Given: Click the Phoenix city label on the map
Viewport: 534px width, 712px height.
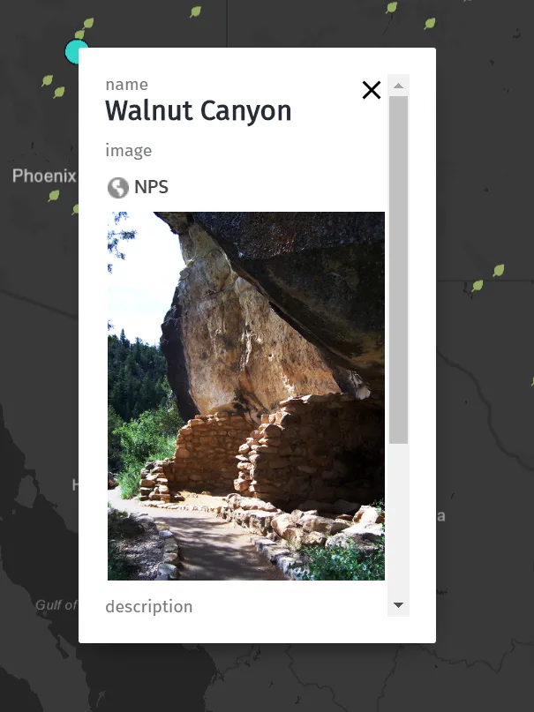Looking at the screenshot, I should 44,176.
